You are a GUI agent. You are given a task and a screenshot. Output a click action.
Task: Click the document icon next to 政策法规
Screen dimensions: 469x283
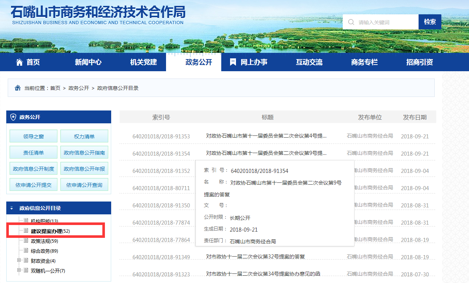click(26, 241)
